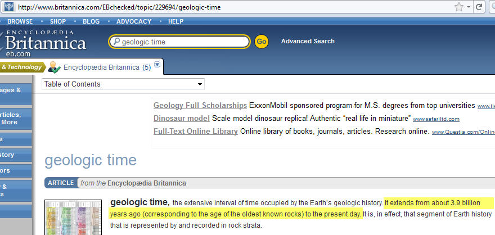This screenshot has height=235, width=495.
Task: Expand the arrow next to Encyclopædia Britannica (5)
Action: pyautogui.click(x=157, y=65)
